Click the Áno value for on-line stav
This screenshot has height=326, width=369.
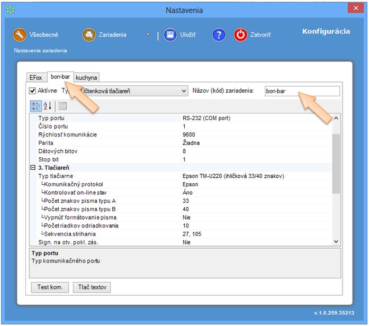pyautogui.click(x=187, y=192)
